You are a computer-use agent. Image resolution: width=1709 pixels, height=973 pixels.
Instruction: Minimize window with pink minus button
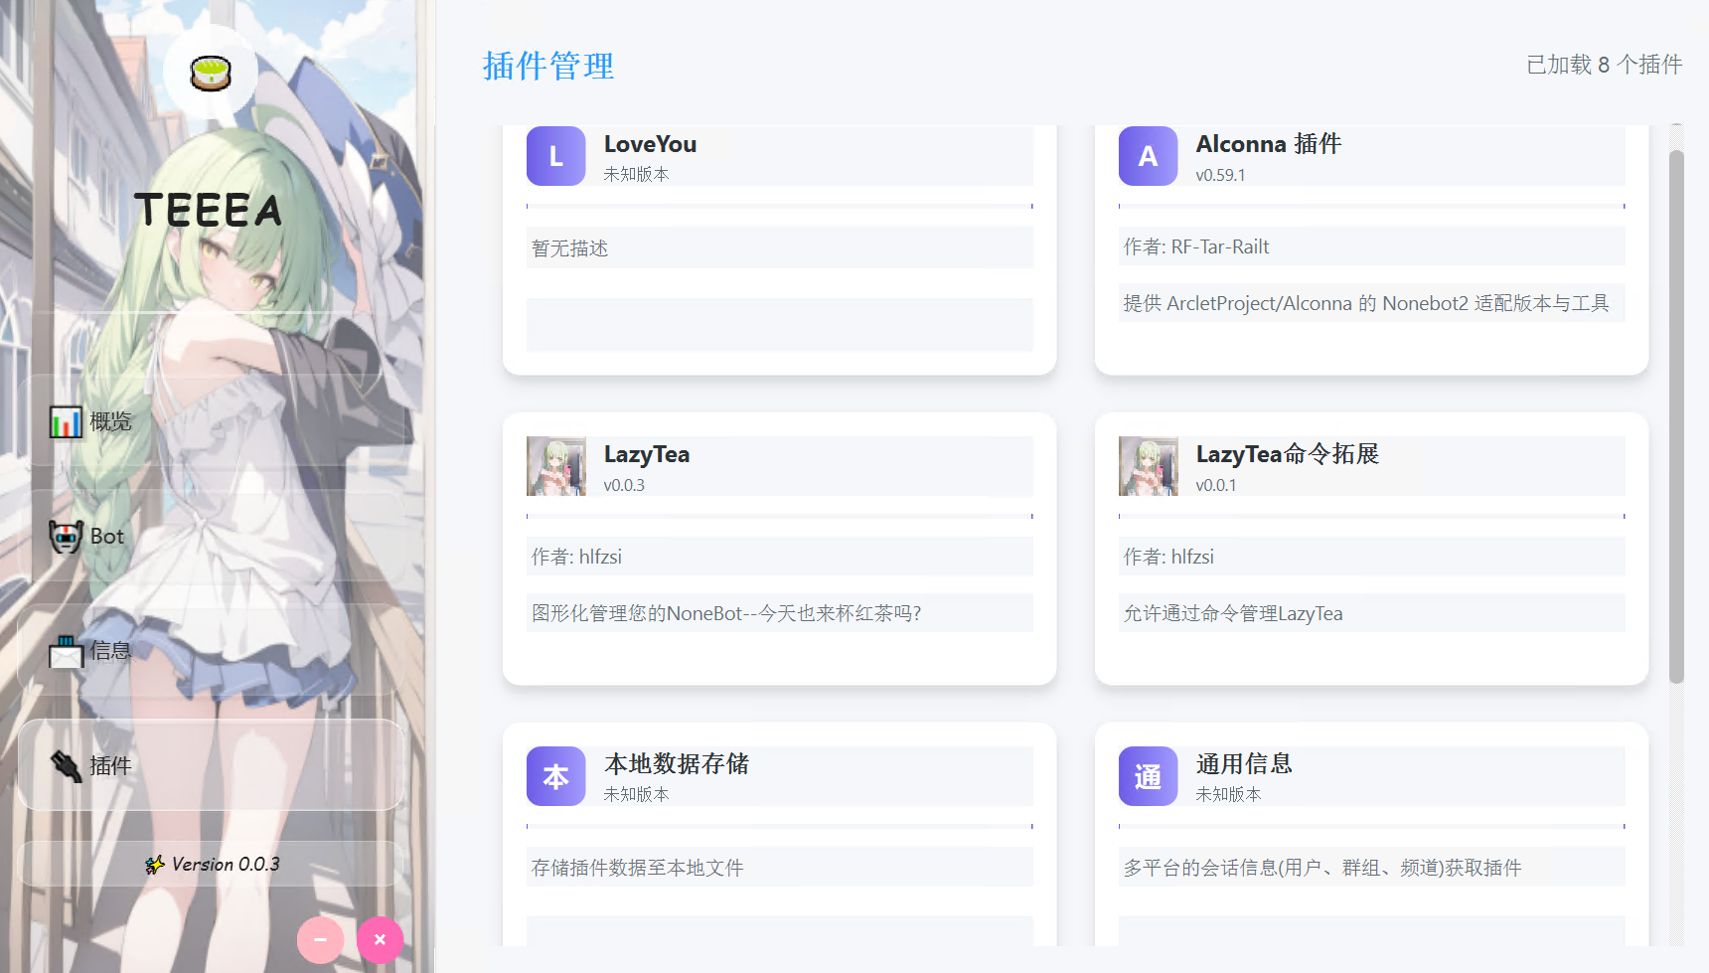click(x=320, y=939)
